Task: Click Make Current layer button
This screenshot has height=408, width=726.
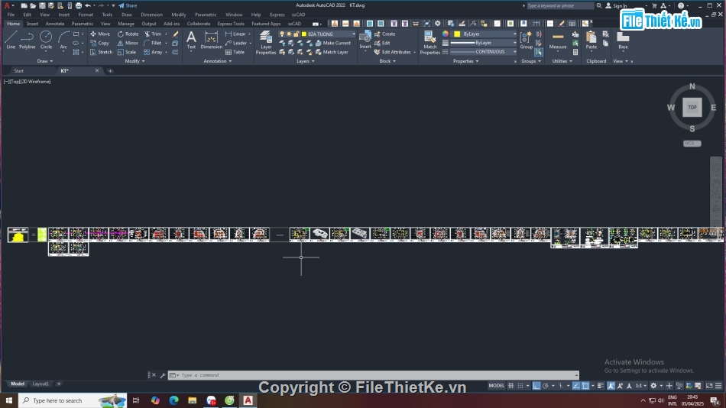Action: click(333, 43)
